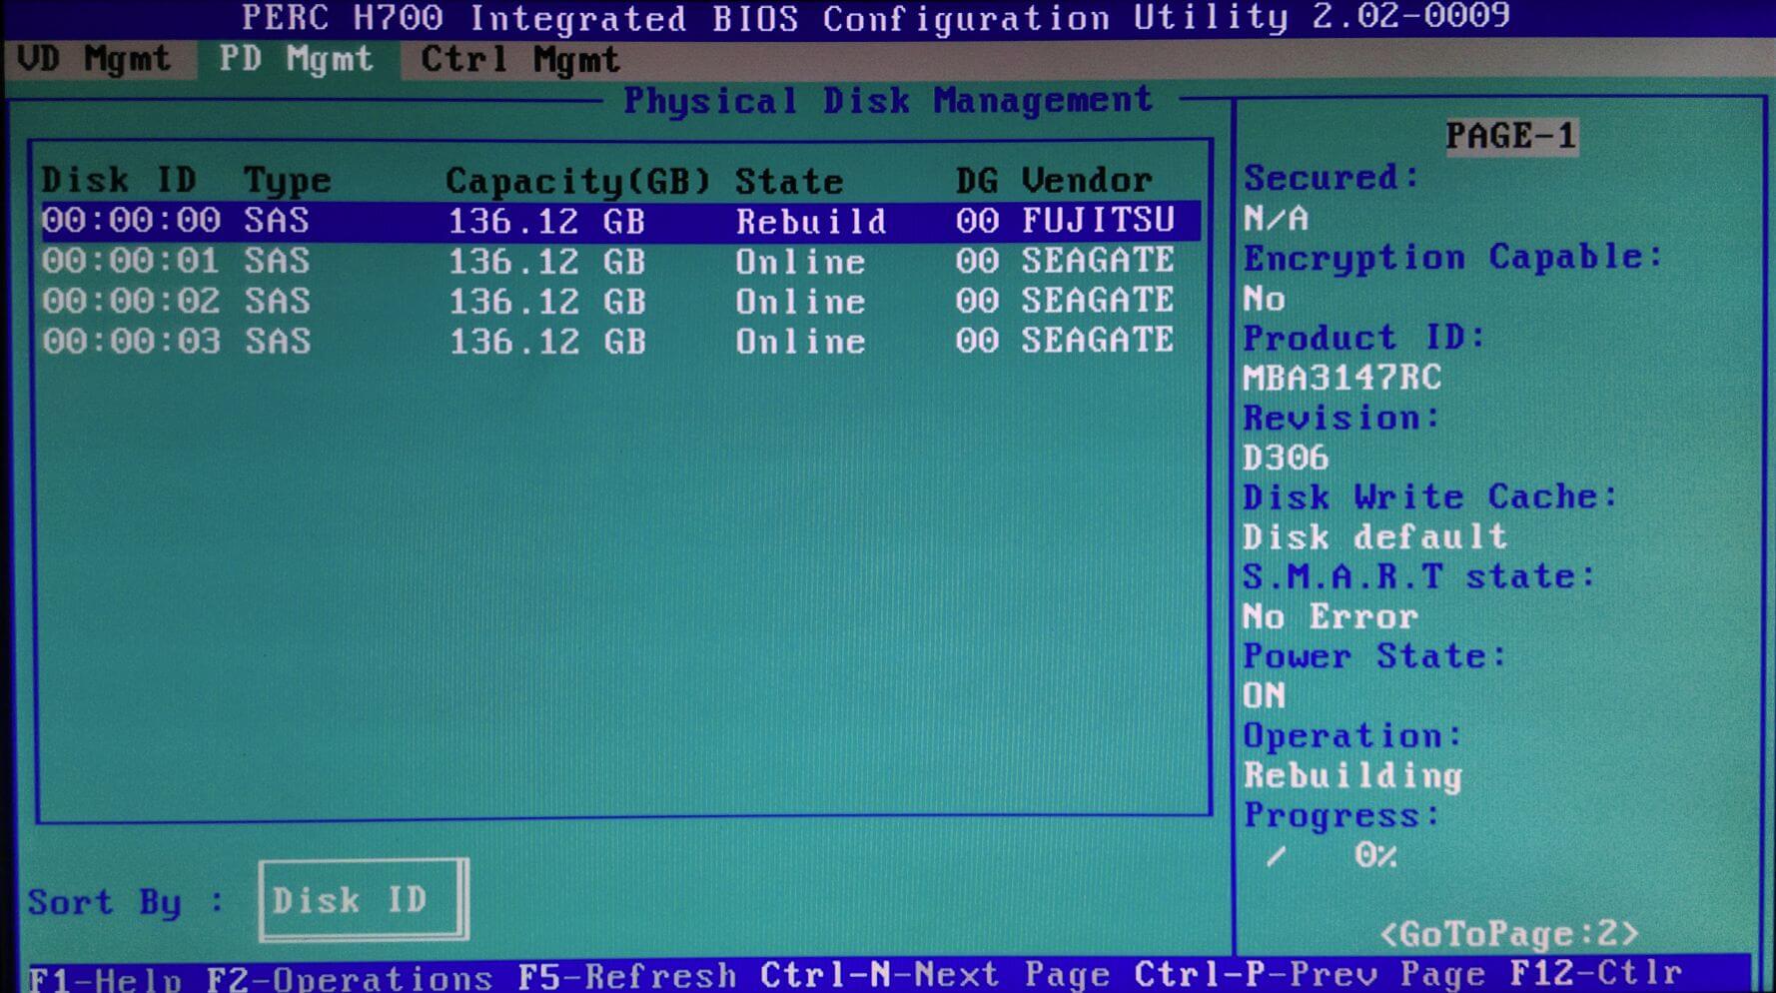Click the Disk default value
The height and width of the screenshot is (993, 1776).
pyautogui.click(x=1374, y=537)
